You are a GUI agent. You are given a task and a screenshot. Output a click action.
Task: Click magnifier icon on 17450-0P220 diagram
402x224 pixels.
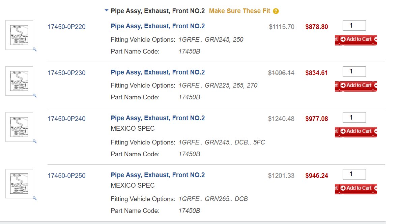35,50
